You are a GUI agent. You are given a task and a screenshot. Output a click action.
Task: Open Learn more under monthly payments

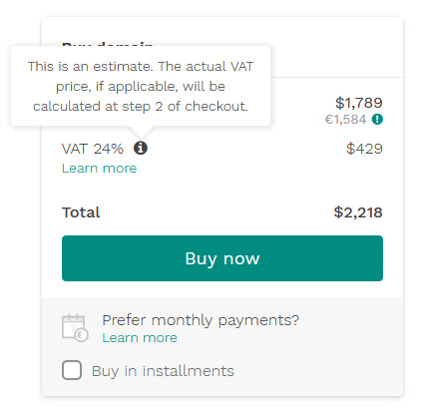tap(140, 338)
